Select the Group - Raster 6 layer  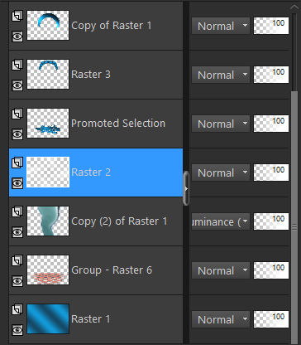(x=96, y=270)
